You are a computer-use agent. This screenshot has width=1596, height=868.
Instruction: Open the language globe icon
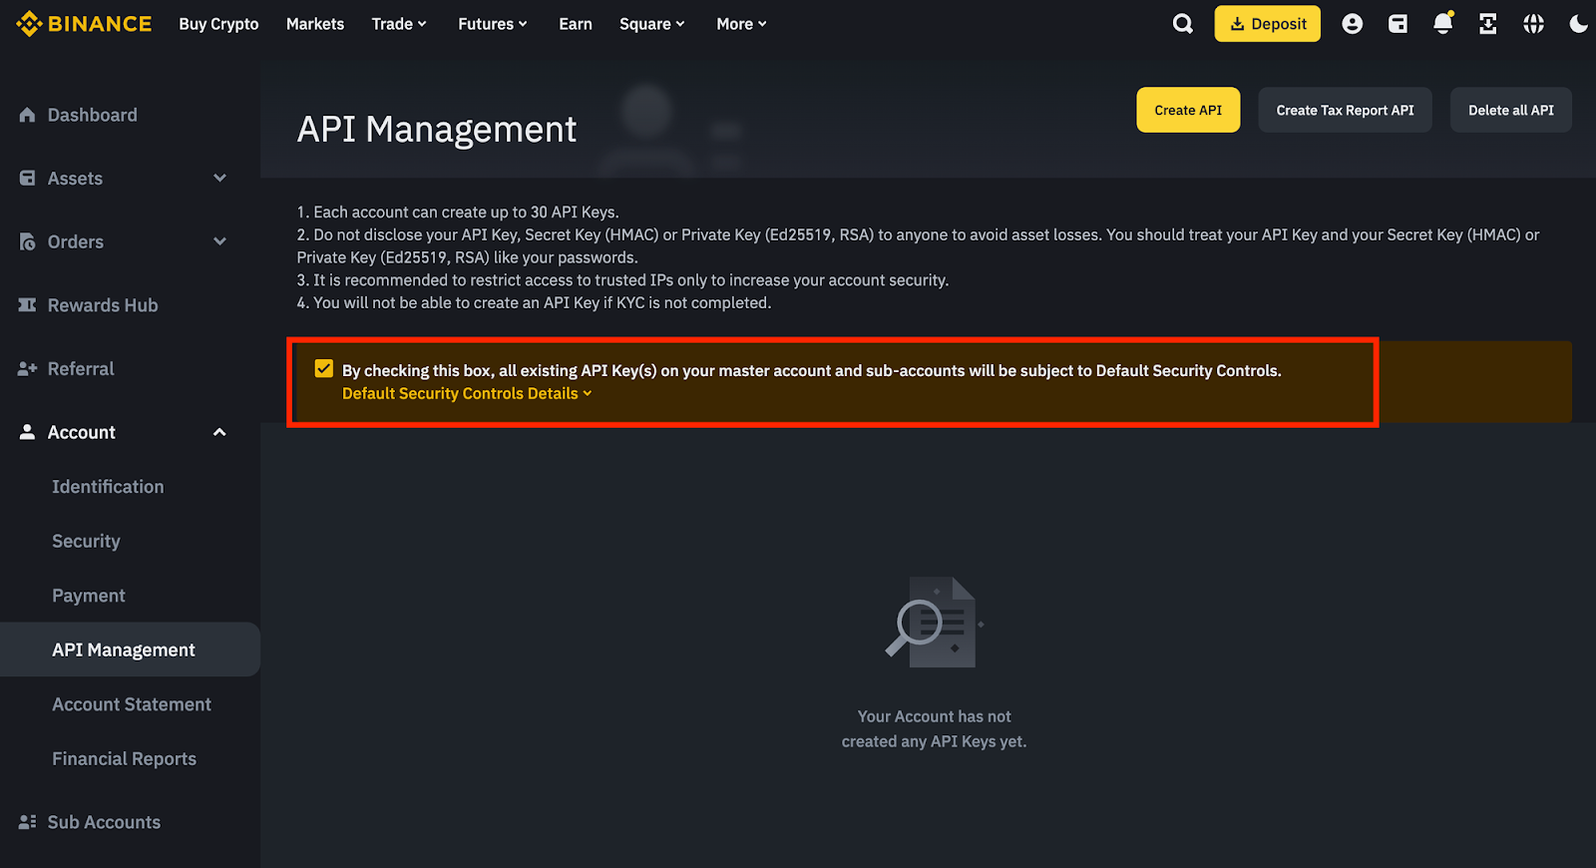point(1533,24)
